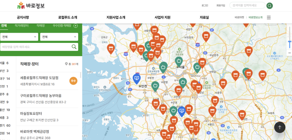The image size is (292, 140).
Task: Click the blue monitor marker south of 군포
Action: [x=182, y=111]
